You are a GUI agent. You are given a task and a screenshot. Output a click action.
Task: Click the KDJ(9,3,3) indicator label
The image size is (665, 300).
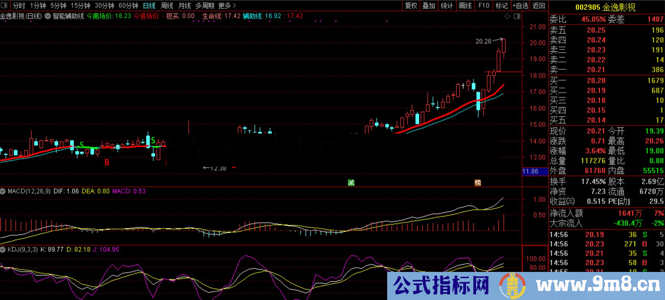pyautogui.click(x=23, y=249)
